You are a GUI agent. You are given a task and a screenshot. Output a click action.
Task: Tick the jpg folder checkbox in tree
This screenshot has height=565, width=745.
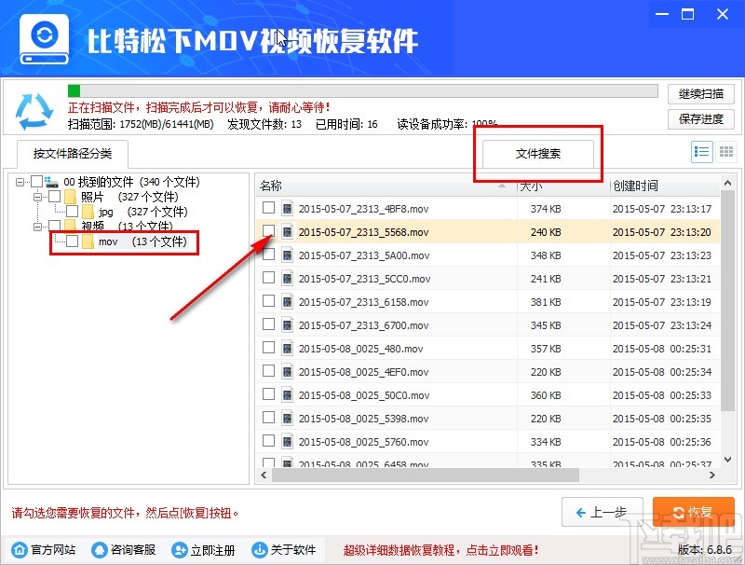[73, 211]
